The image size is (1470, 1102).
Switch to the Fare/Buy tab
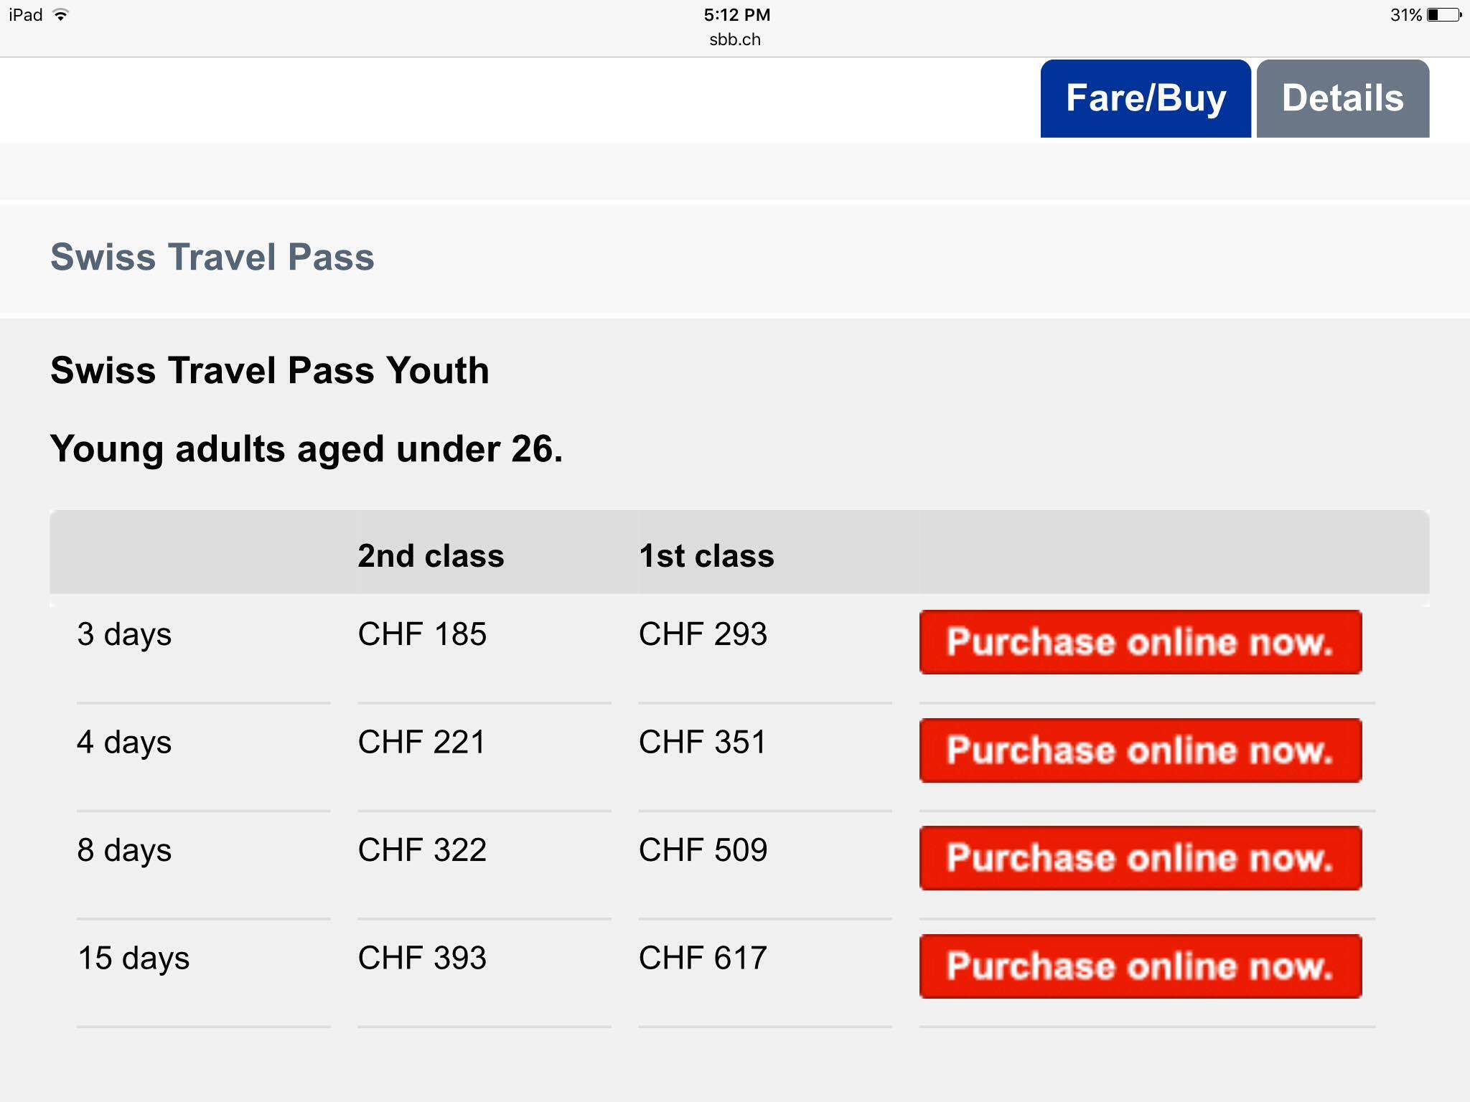[1146, 98]
